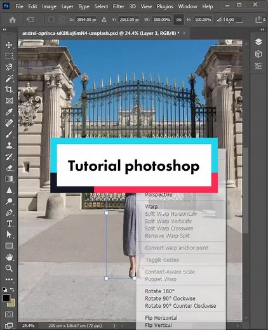Select the Zoom tool

[9, 268]
